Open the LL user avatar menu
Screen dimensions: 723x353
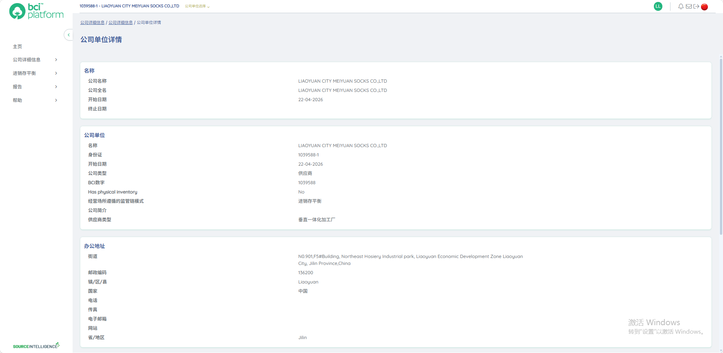pos(658,6)
